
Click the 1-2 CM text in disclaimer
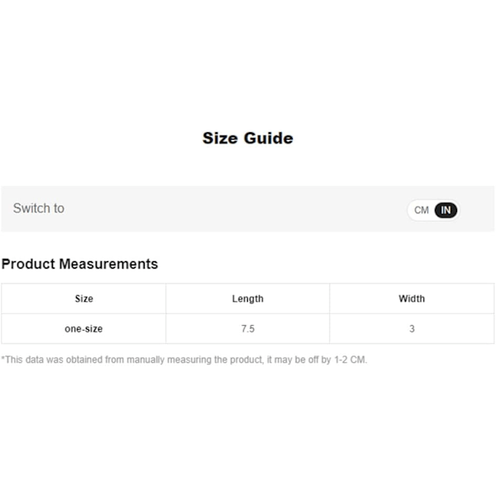(351, 360)
